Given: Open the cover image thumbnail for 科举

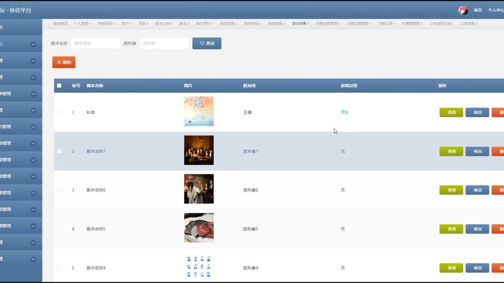Looking at the screenshot, I should pyautogui.click(x=198, y=112).
